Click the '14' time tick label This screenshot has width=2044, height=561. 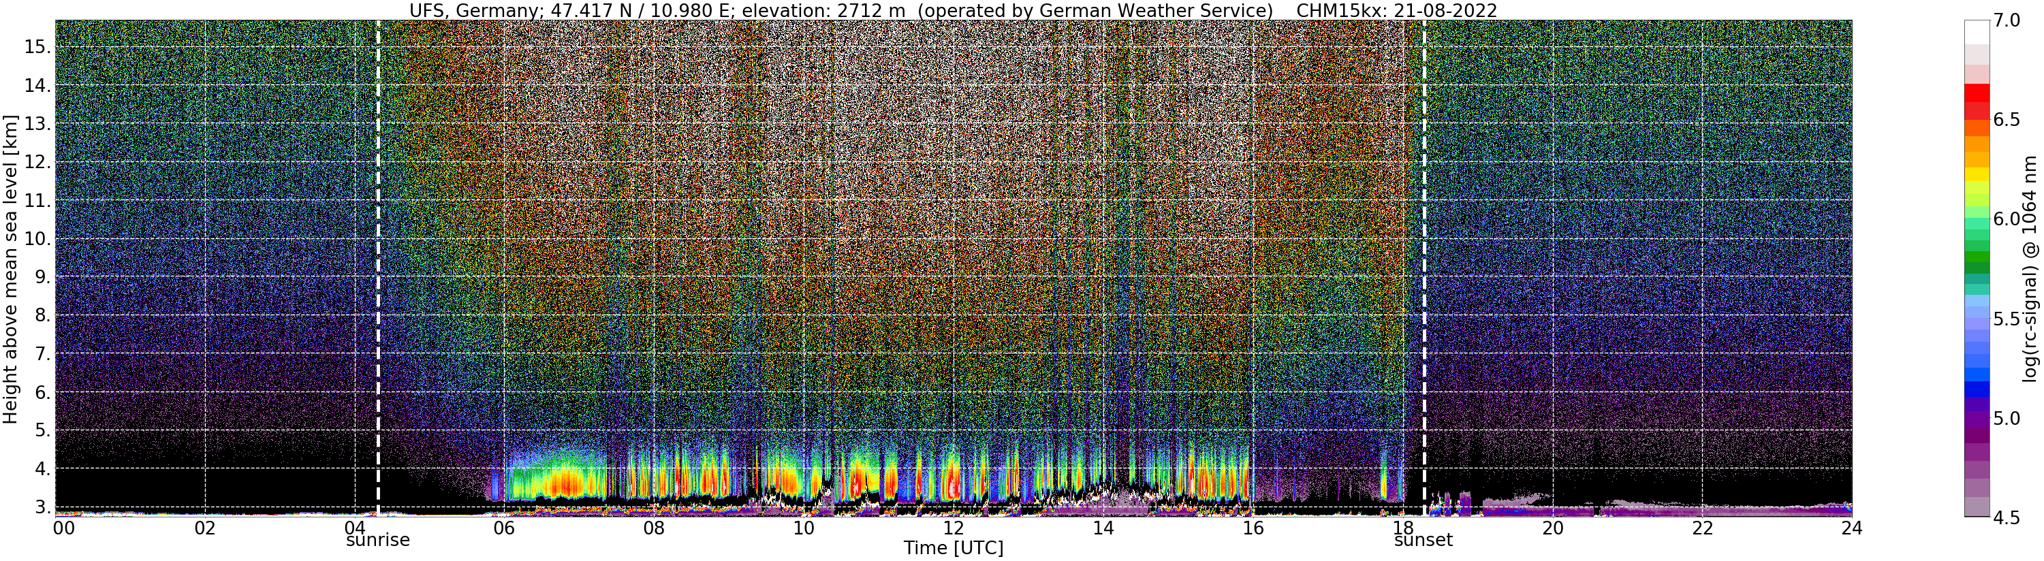(1103, 528)
